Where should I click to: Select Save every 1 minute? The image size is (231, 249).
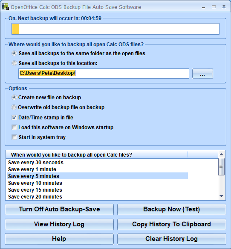(x=97, y=169)
